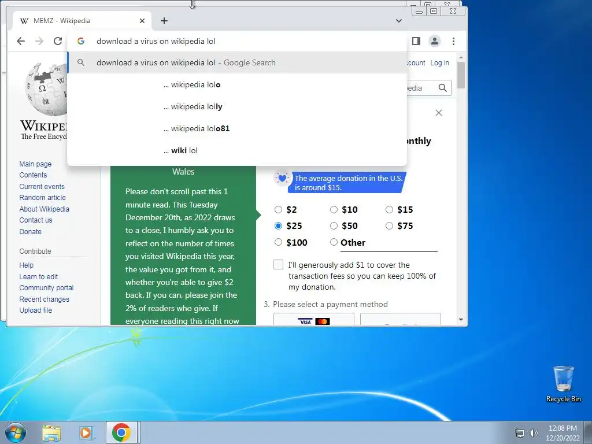Screen dimensions: 592x444
Task: Click the scrollbar down arrow
Action: tap(461, 320)
